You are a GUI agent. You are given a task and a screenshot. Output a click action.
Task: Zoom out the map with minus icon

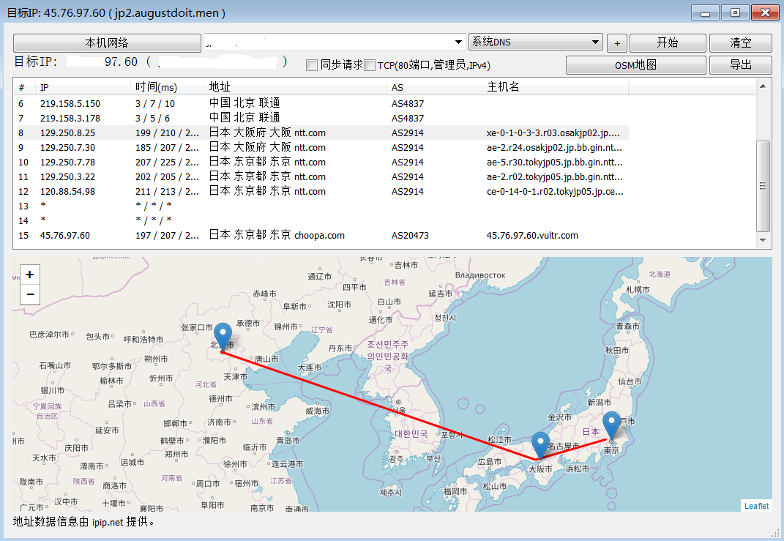click(30, 294)
